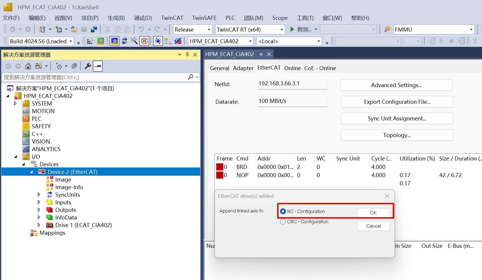This screenshot has width=482, height=280.
Task: Click the Collapse All icon
Action: 74,66
